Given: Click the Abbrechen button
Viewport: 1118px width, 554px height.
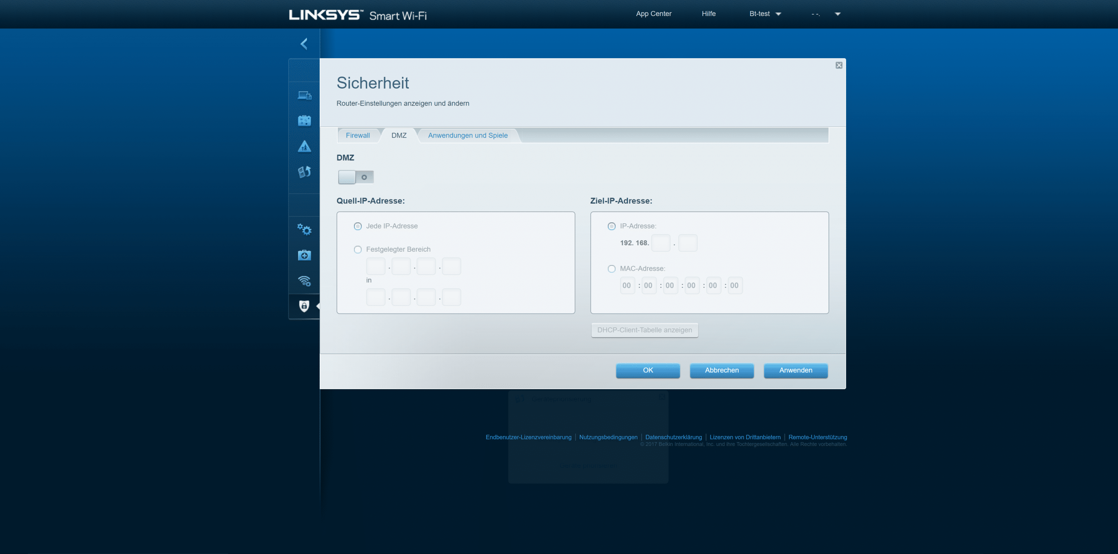Looking at the screenshot, I should 721,370.
